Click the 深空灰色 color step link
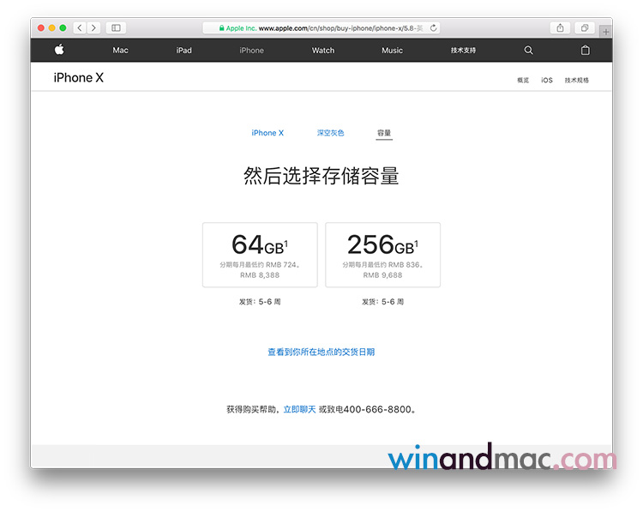Screen dimensions: 643x512 click(330, 133)
